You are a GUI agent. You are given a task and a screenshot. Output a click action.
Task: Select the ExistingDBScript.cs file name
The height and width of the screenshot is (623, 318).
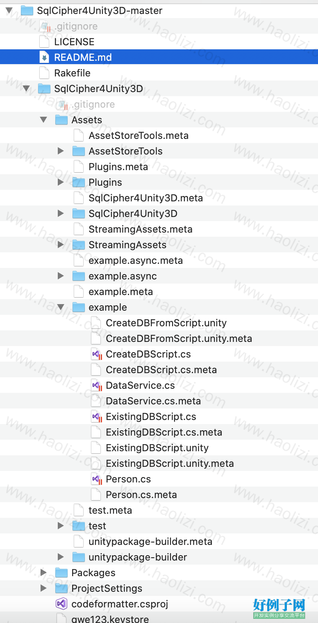click(151, 417)
